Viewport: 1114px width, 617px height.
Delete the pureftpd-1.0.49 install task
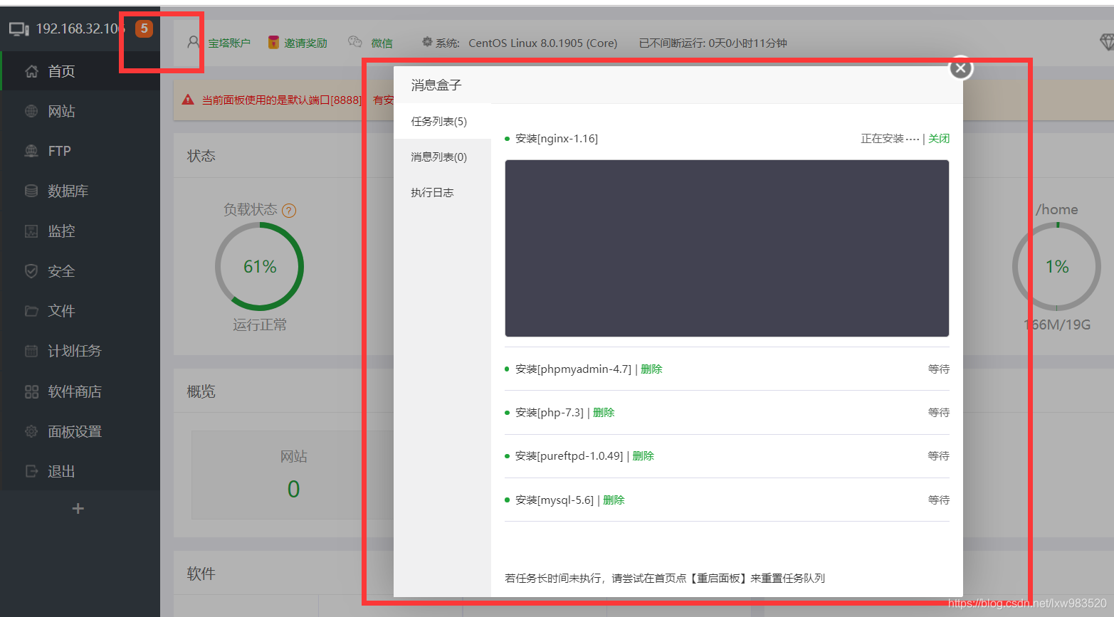(x=643, y=455)
